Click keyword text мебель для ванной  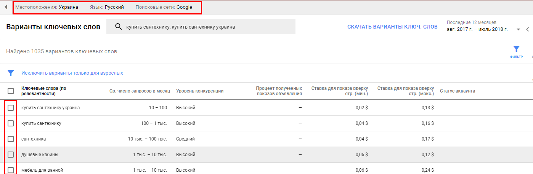click(x=42, y=170)
